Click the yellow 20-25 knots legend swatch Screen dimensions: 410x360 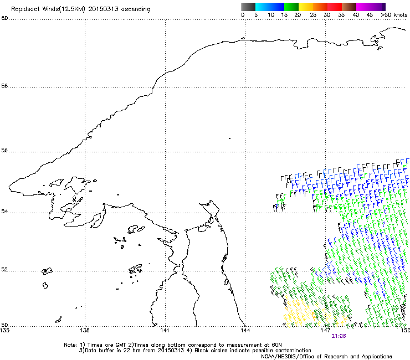click(306, 7)
